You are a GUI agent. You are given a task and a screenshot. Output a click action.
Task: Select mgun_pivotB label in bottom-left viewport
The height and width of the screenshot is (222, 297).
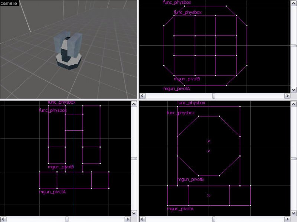(61, 167)
